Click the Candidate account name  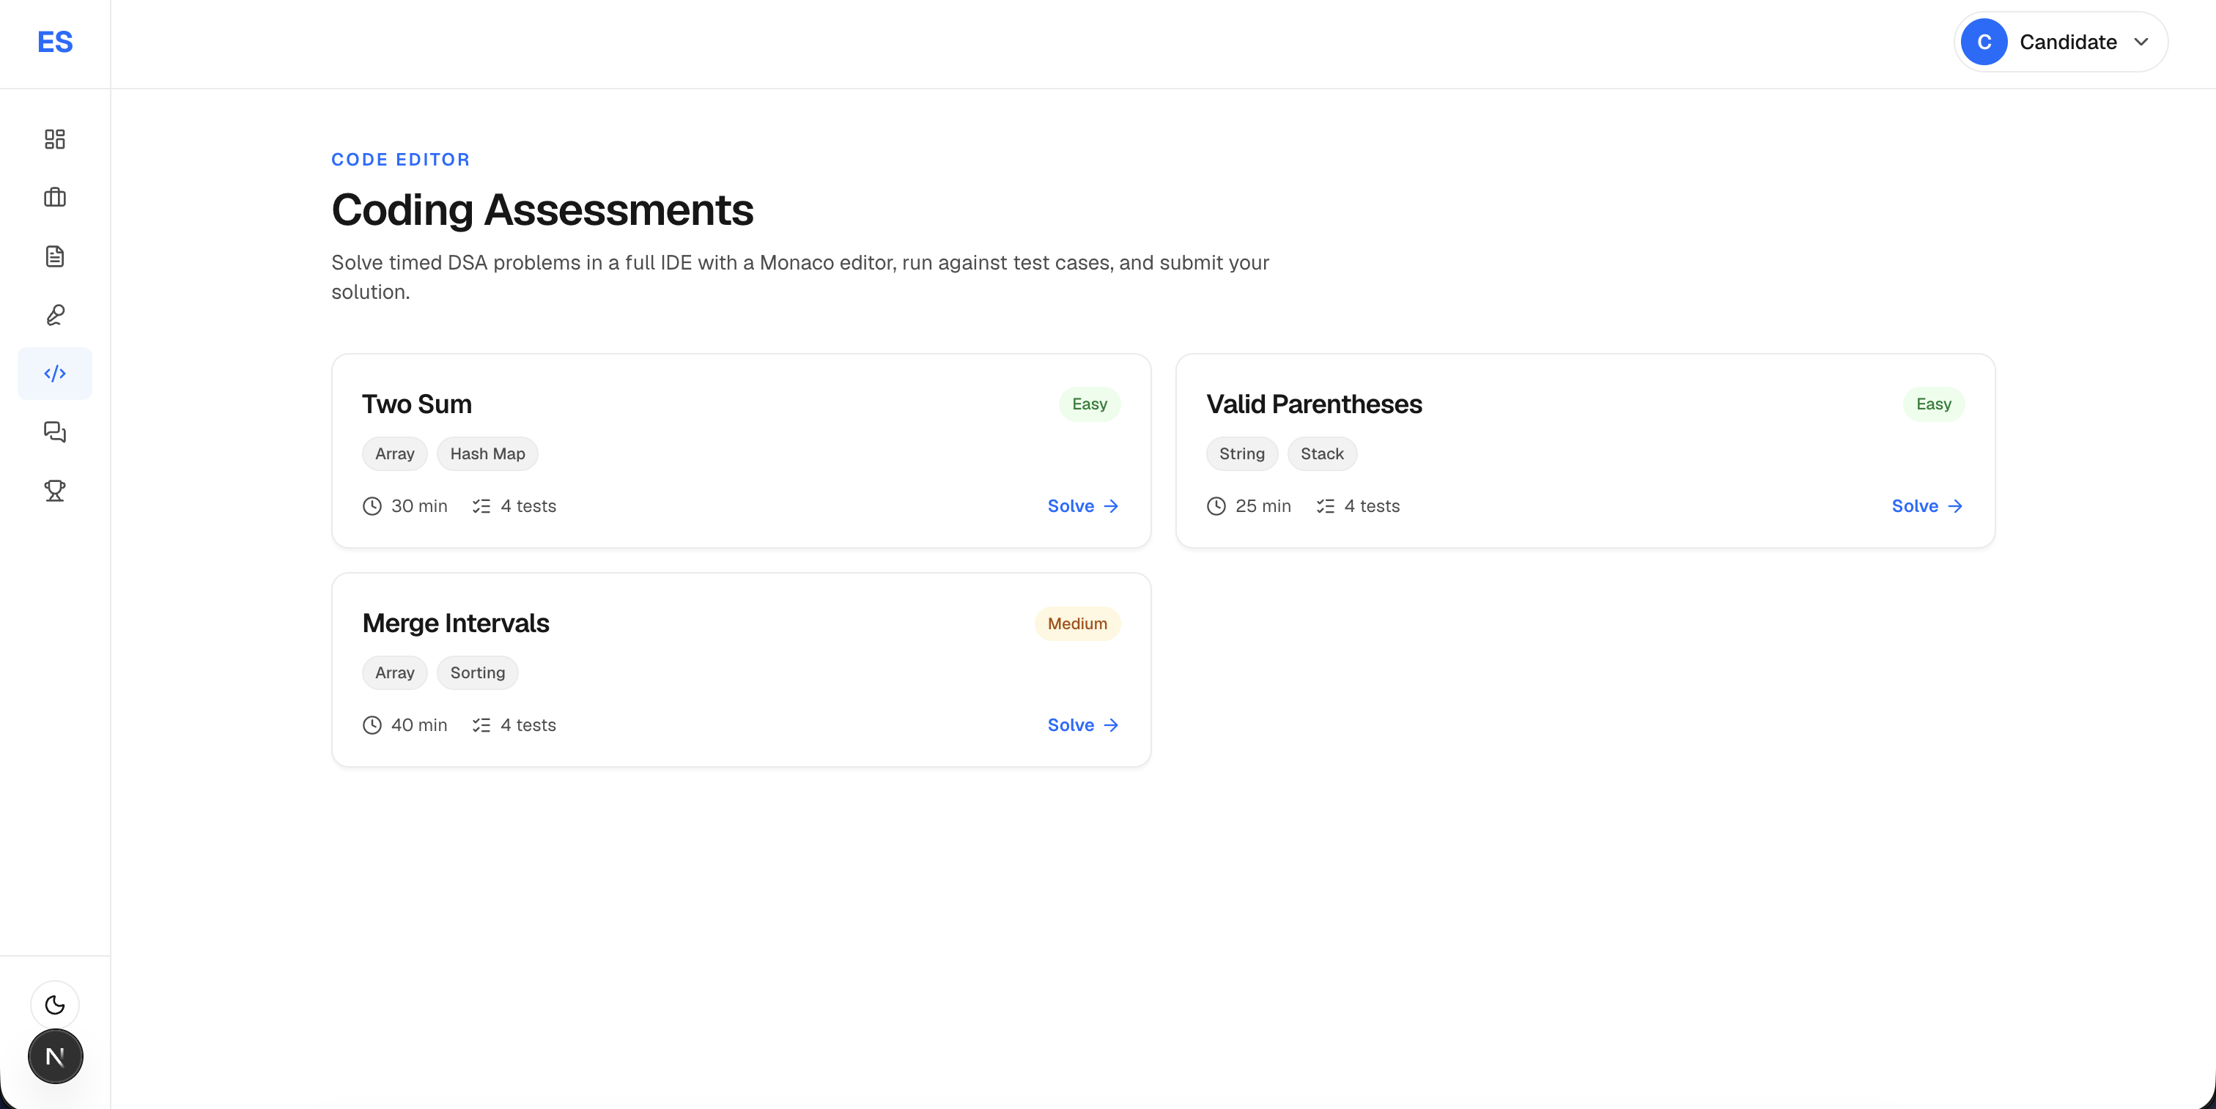(2068, 42)
